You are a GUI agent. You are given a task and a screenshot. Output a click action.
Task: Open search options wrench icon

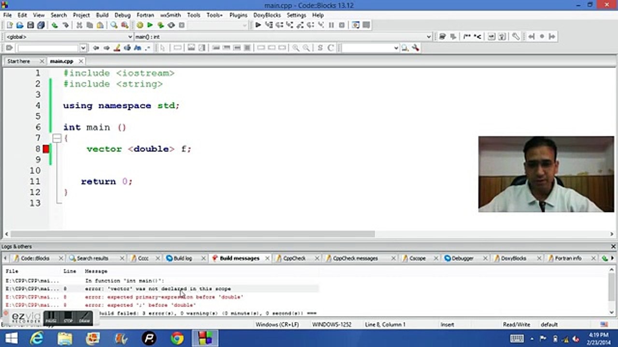pos(415,48)
